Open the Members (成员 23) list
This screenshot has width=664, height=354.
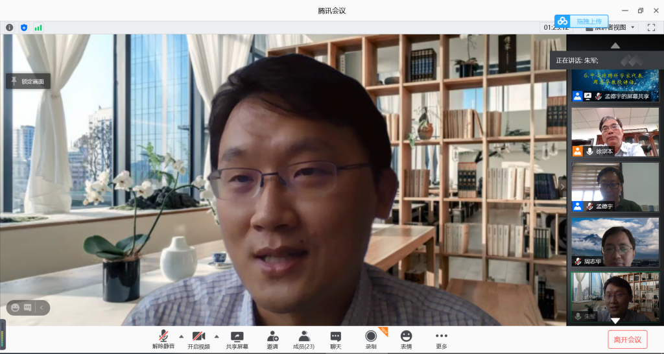tap(303, 339)
